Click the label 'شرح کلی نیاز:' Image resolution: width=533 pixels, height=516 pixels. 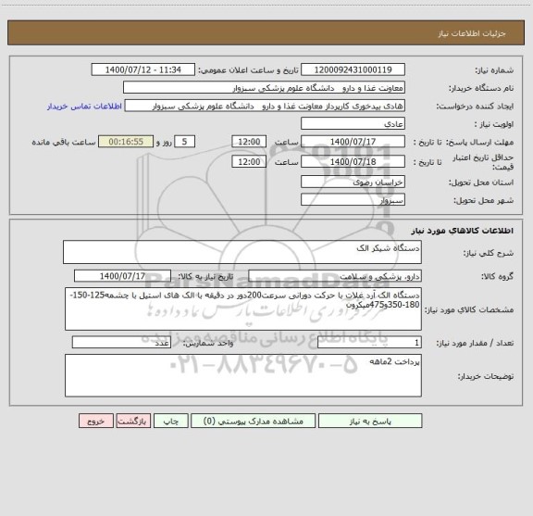coord(489,253)
